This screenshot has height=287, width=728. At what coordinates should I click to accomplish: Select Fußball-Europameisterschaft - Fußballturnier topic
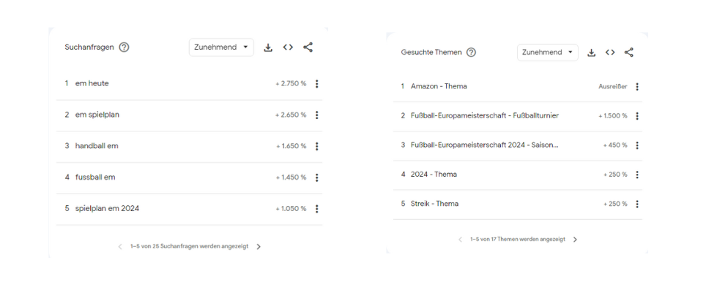point(485,115)
